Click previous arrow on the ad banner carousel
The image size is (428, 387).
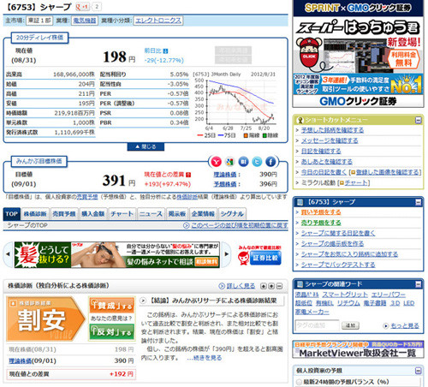pos(9,254)
